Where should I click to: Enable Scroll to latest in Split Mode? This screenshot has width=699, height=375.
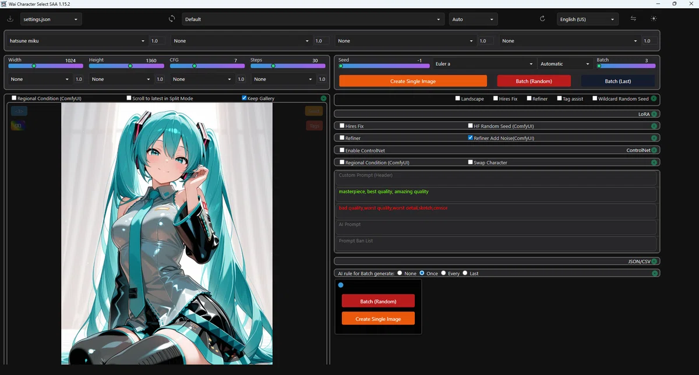point(129,98)
